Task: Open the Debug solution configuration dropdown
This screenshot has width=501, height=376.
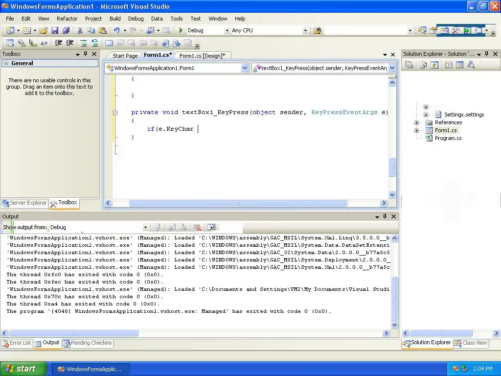Action: 227,31
